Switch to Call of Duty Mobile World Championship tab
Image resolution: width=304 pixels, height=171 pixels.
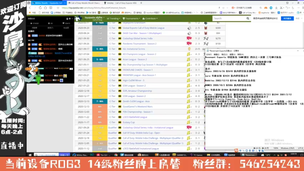pyautogui.click(x=84, y=3)
